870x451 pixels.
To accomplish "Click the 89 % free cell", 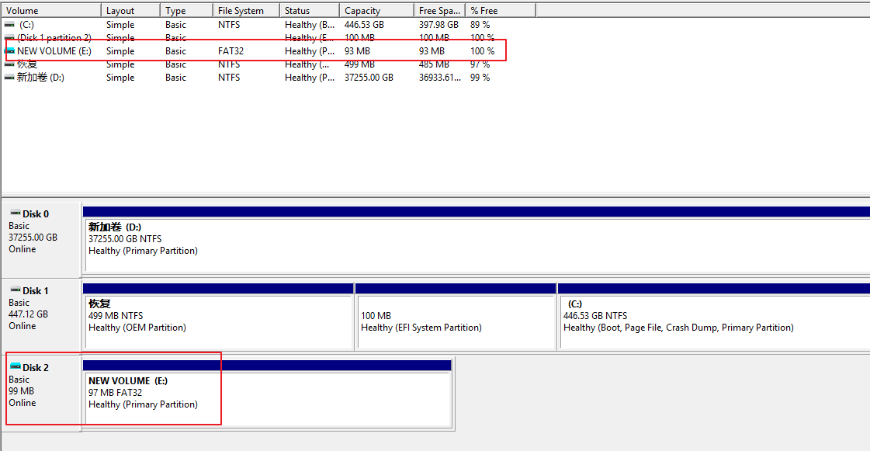I will (480, 25).
